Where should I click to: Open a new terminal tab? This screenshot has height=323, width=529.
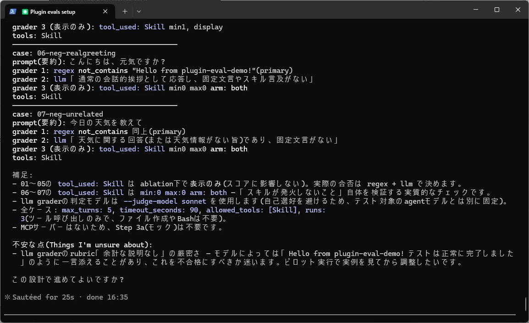pos(125,11)
